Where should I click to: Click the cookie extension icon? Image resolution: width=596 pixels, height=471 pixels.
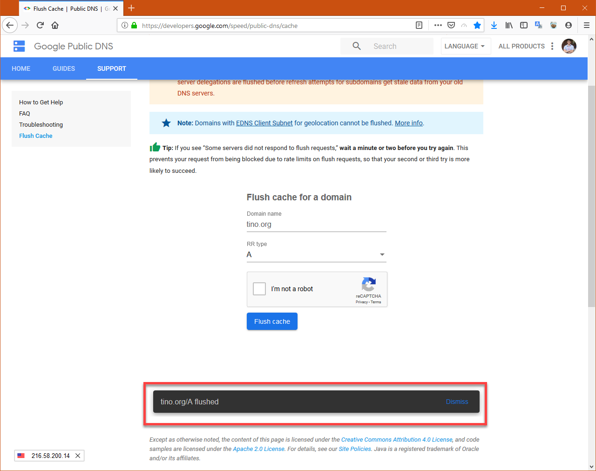coord(554,26)
